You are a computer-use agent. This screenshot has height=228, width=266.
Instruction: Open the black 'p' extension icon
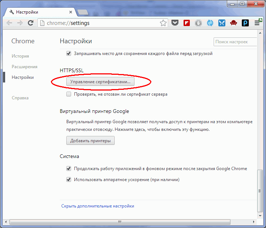coord(245,23)
